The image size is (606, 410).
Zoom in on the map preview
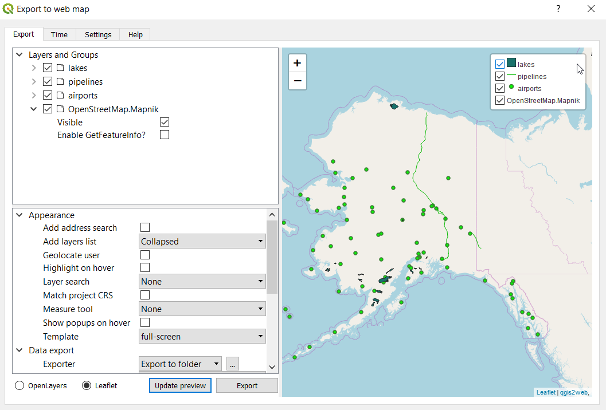(297, 63)
